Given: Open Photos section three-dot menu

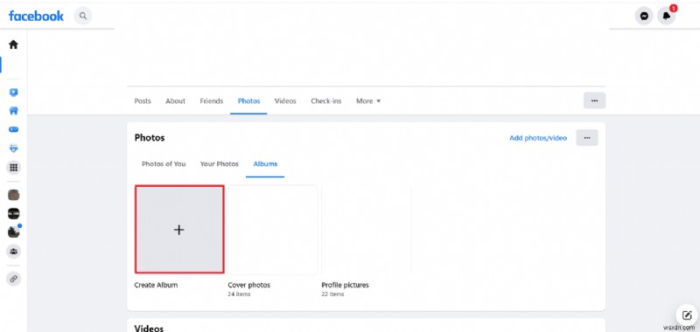Looking at the screenshot, I should pyautogui.click(x=587, y=138).
